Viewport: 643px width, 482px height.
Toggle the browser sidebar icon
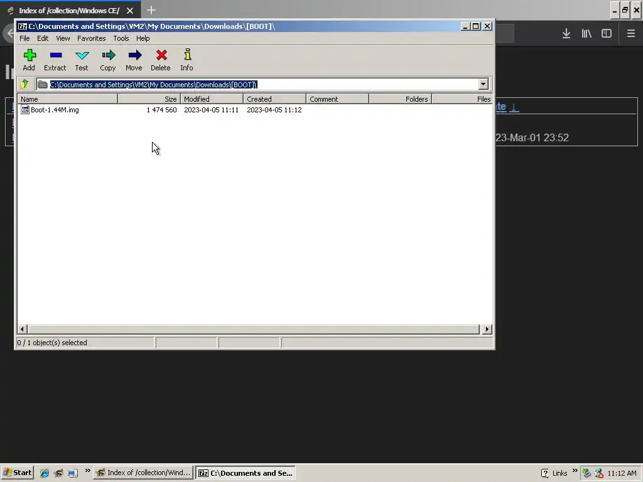tap(607, 34)
